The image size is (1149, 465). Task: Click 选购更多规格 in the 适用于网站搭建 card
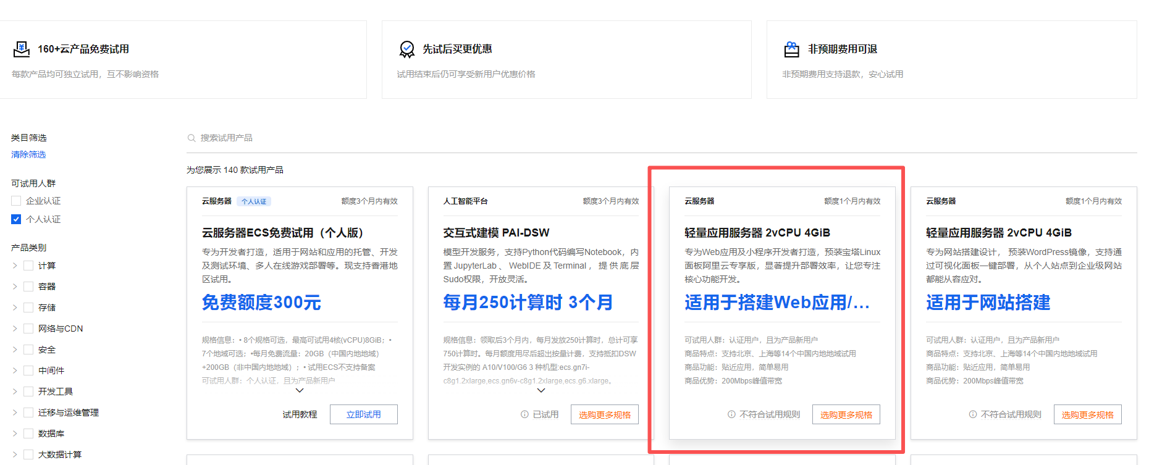tap(1088, 414)
